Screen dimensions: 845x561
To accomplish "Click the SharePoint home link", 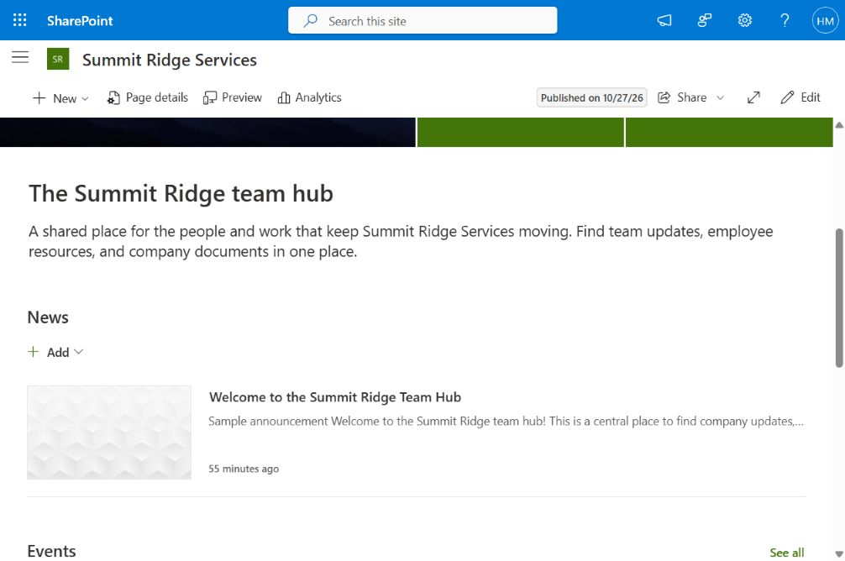I will click(x=80, y=20).
